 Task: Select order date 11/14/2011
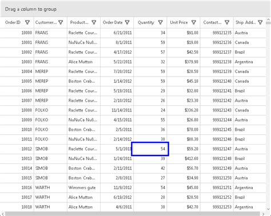pos(117,110)
